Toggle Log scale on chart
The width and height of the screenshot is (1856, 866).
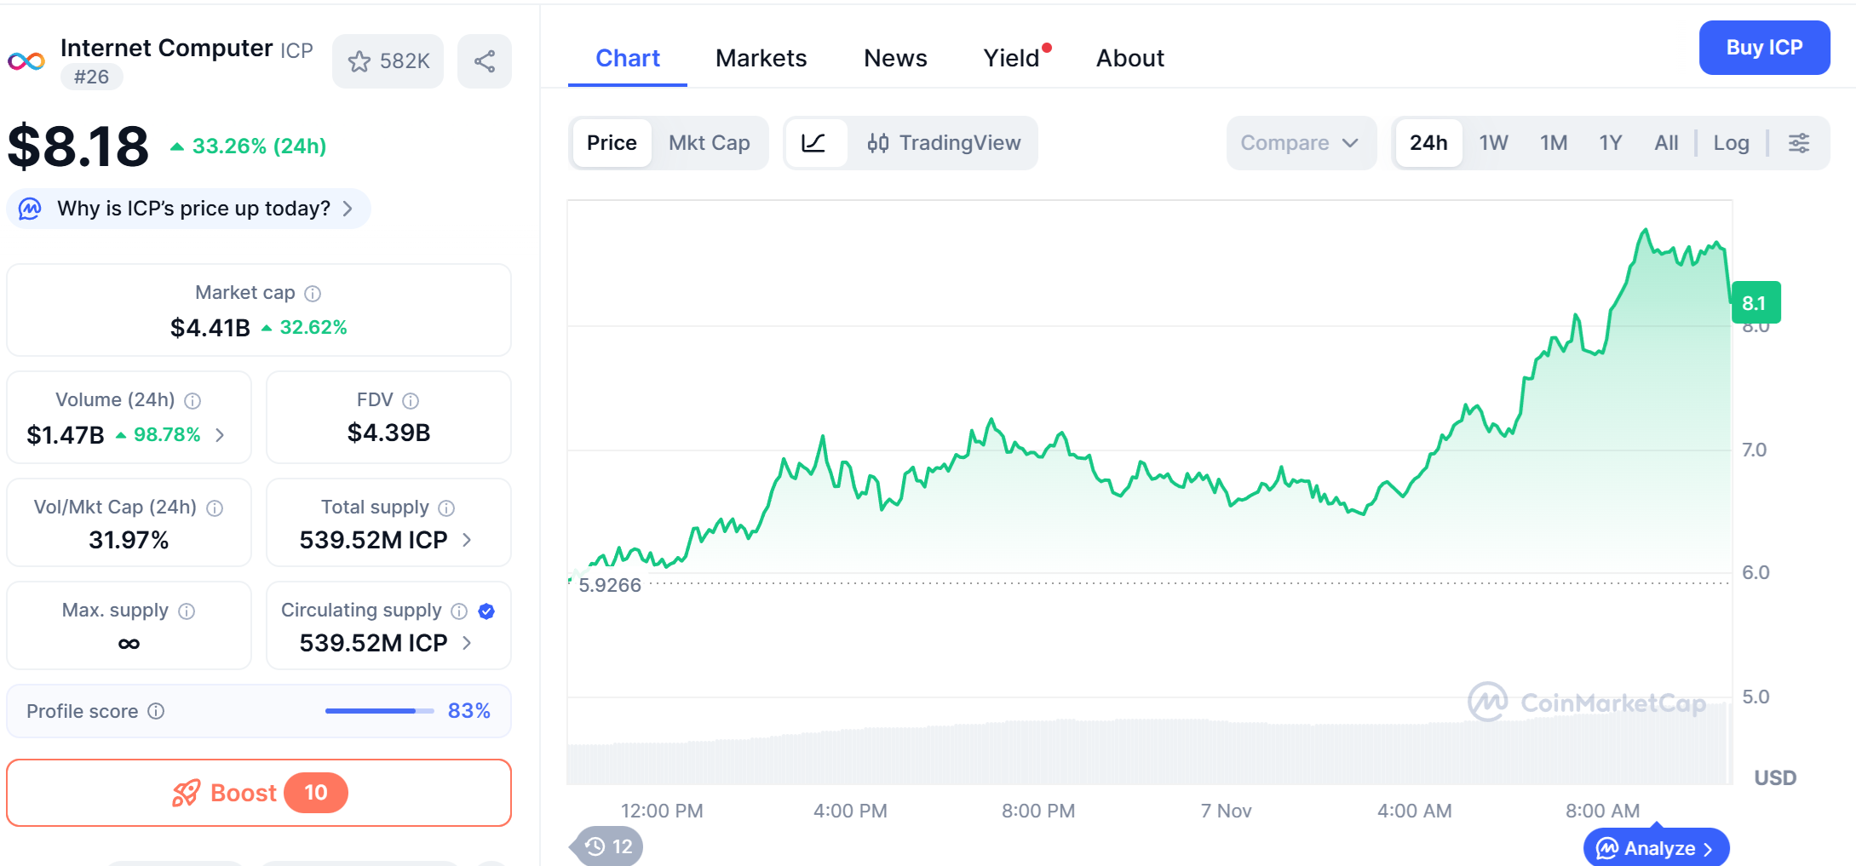[x=1731, y=143]
